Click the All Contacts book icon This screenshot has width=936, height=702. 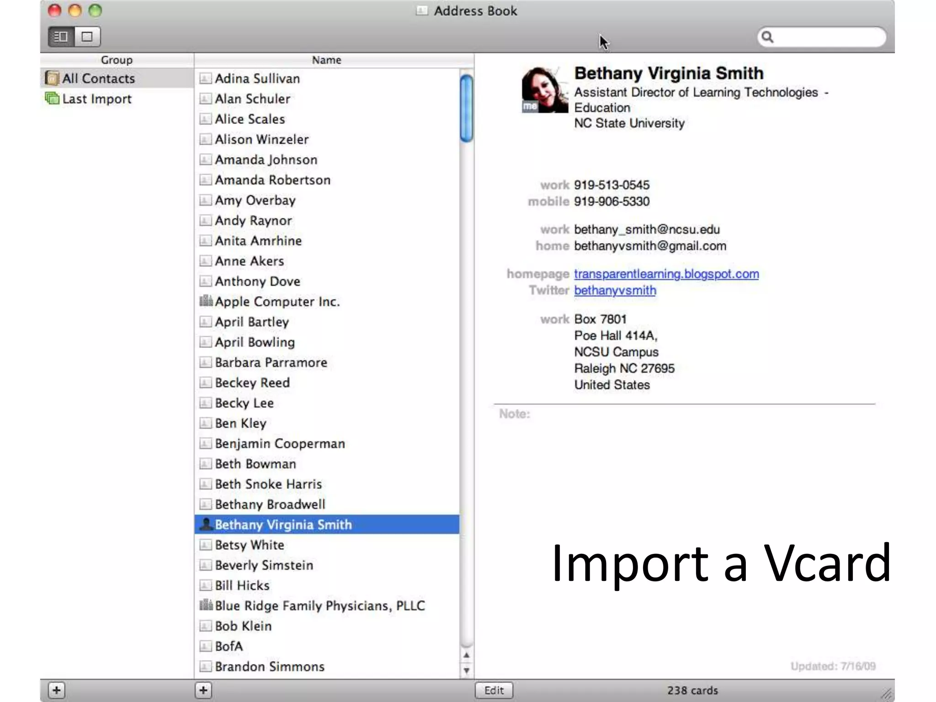pos(52,79)
